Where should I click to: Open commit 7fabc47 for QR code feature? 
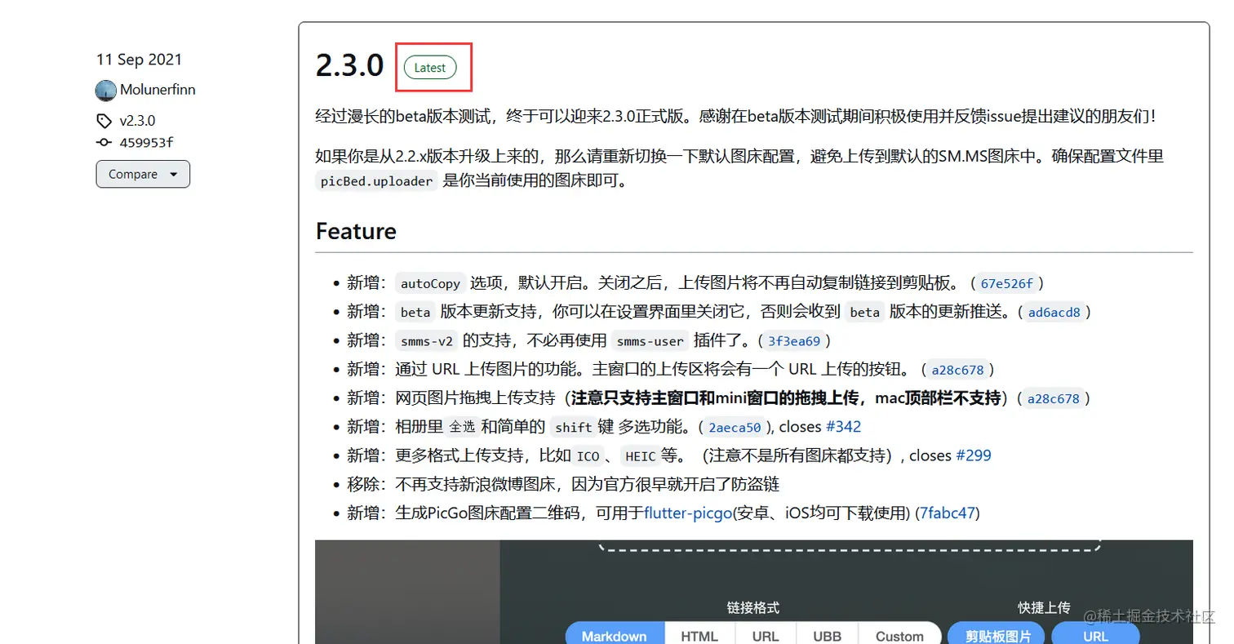[947, 513]
